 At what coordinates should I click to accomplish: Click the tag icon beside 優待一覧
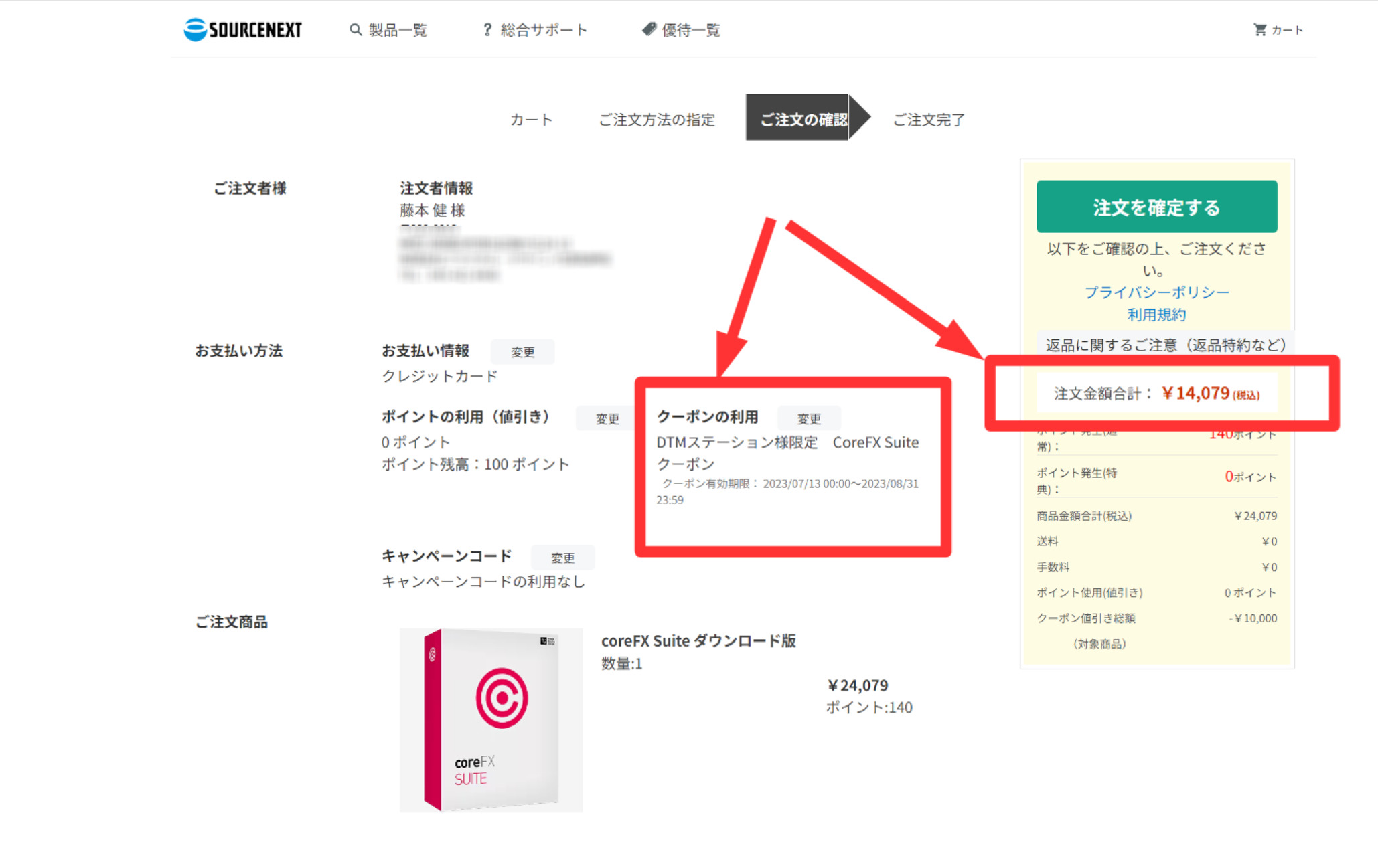coord(649,29)
